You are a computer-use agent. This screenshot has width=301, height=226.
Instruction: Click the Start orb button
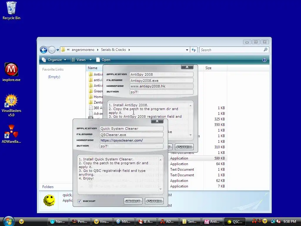point(9,221)
